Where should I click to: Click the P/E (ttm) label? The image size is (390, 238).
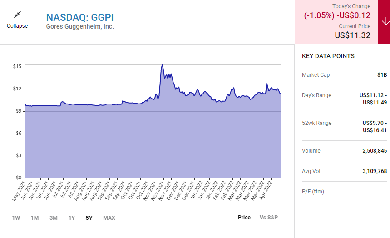[313, 192]
